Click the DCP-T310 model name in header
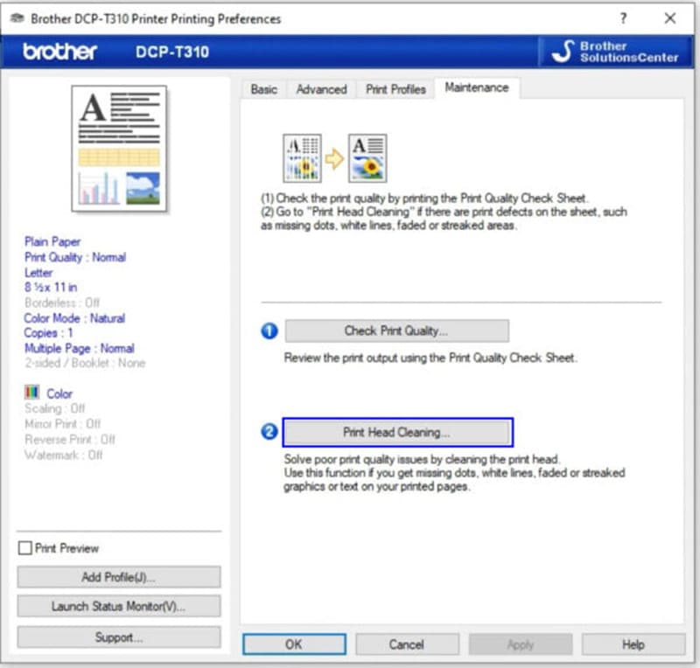 [x=172, y=52]
